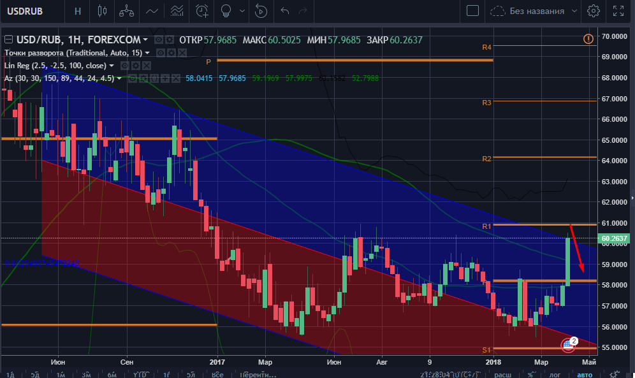This screenshot has height=378, width=635.
Task: Expand the Az indicator dropdown arrow
Action: (x=119, y=78)
